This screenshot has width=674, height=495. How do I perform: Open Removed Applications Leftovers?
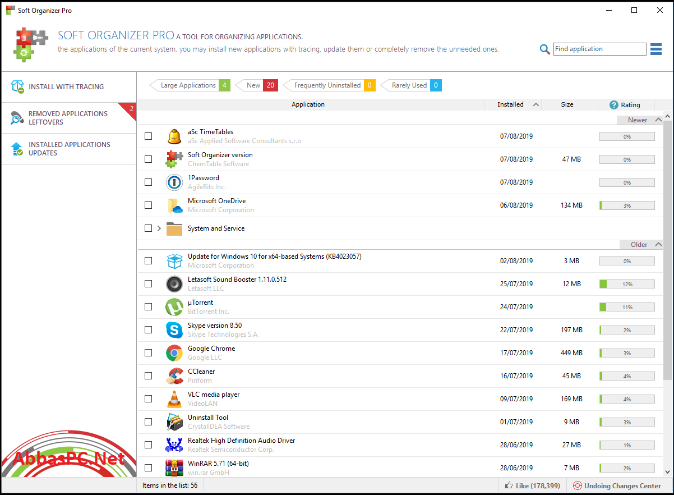[68, 118]
